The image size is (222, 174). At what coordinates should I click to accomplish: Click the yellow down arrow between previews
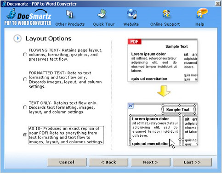click(x=164, y=91)
